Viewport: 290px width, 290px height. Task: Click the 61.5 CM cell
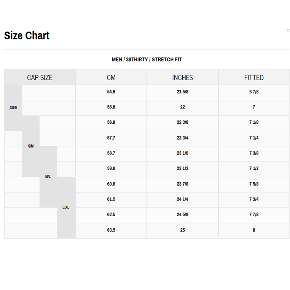click(111, 199)
